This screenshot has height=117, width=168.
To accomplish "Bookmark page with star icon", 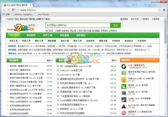I will (159, 10).
